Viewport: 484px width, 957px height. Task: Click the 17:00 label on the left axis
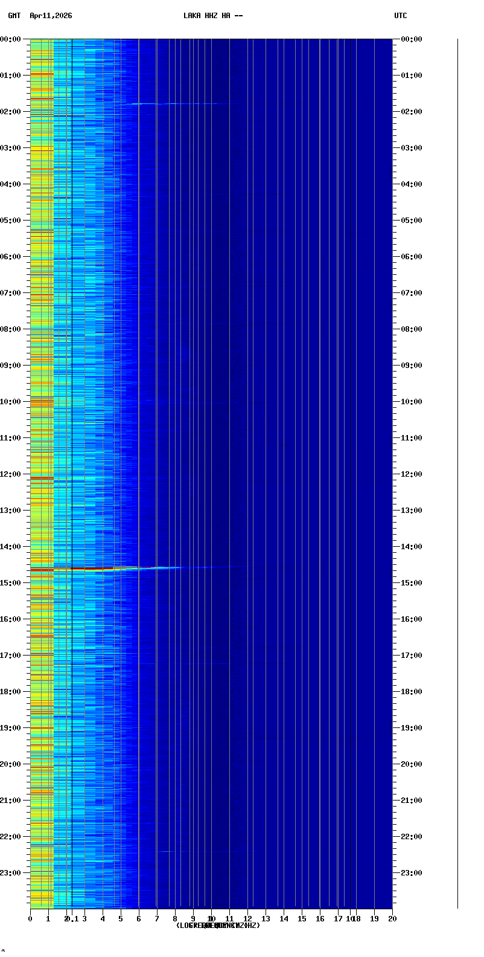(11, 656)
